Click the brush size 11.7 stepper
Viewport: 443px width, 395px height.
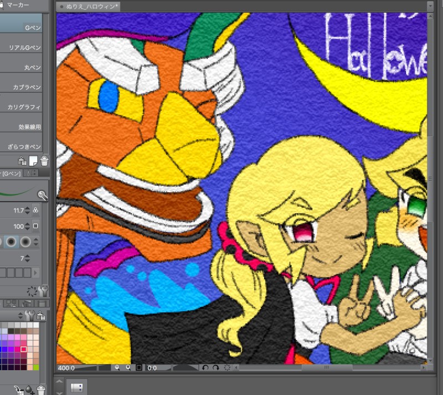[27, 211]
